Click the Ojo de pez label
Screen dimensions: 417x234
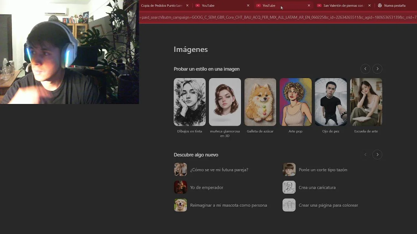[x=331, y=131]
